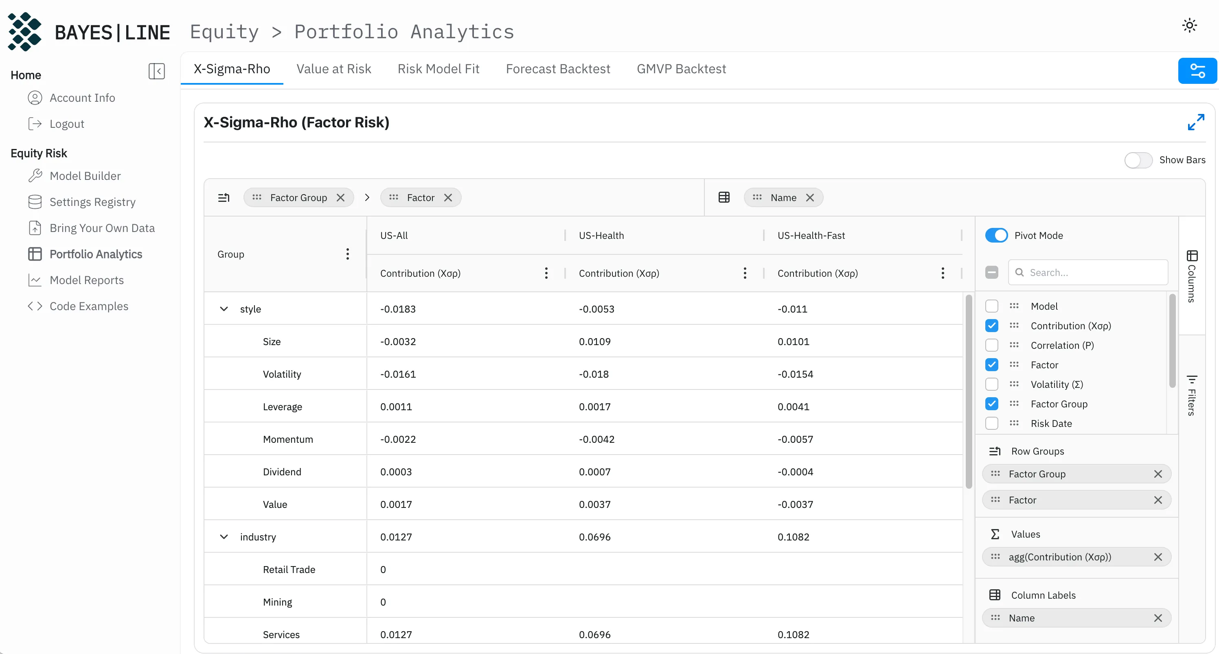Check the Correlation (P) column checkbox
Screen dimensions: 1219x654
[x=992, y=346]
